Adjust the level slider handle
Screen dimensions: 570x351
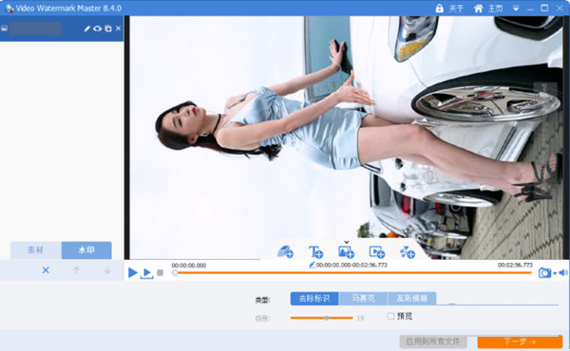(327, 318)
